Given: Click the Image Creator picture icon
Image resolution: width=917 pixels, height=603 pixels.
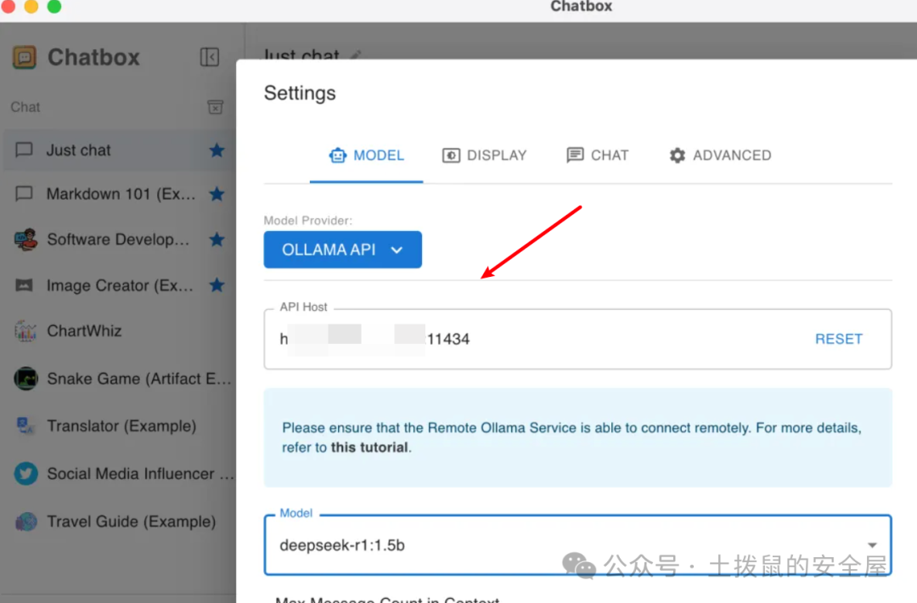Looking at the screenshot, I should tap(24, 285).
